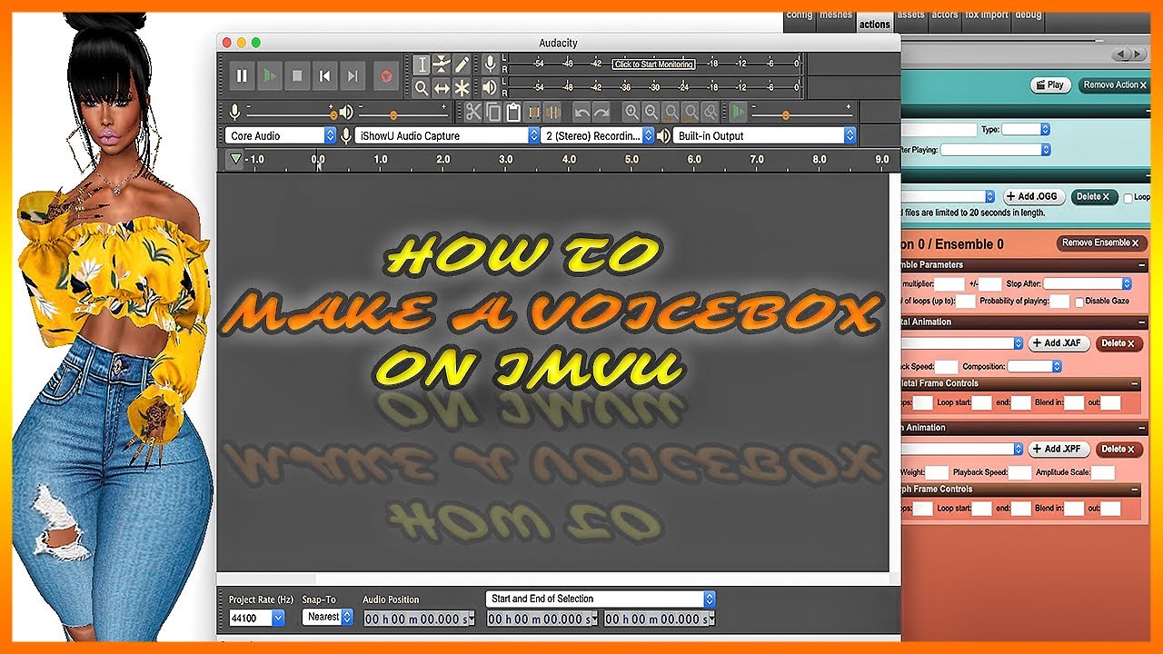Click the Add .XAF button
This screenshot has height=654, width=1163.
(1059, 343)
